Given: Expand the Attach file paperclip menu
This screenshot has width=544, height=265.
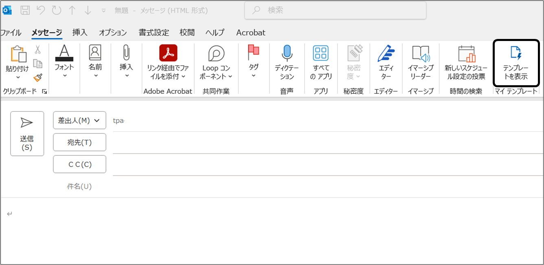Looking at the screenshot, I should click(x=126, y=75).
